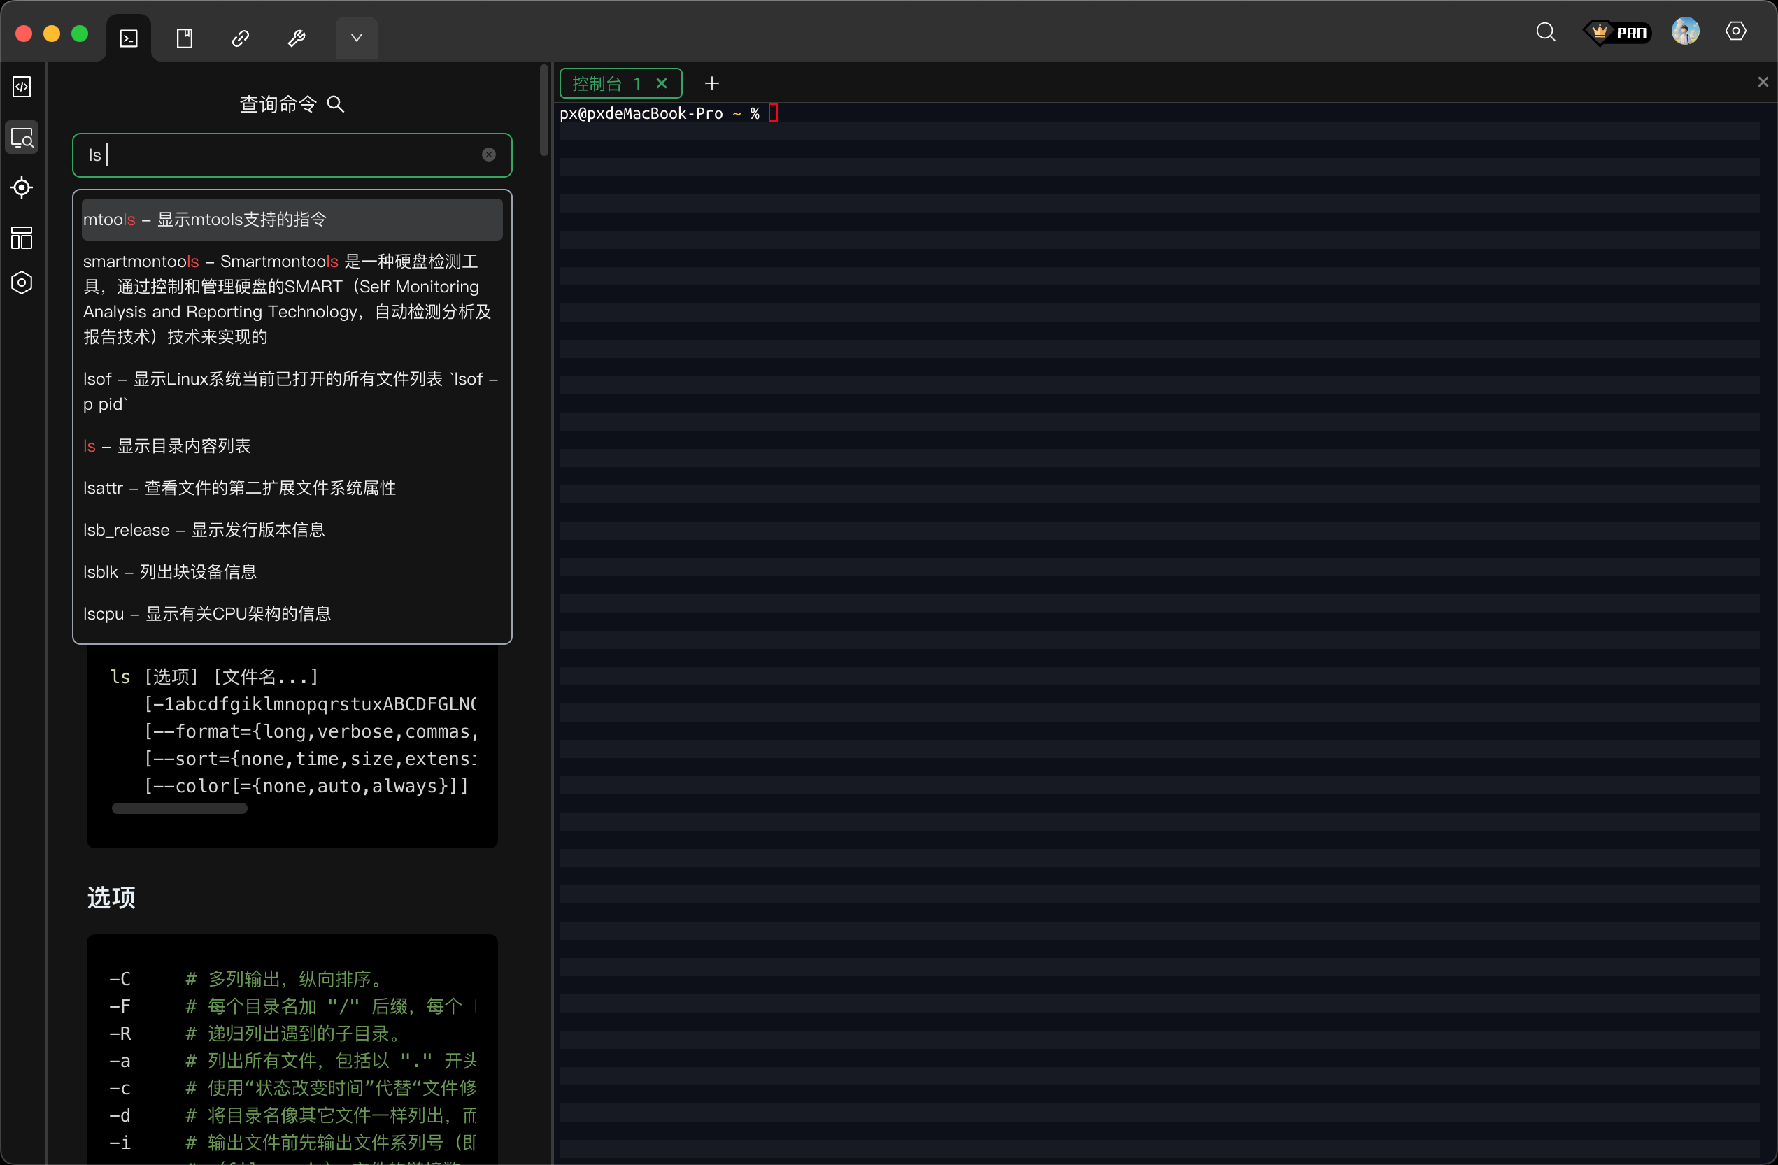
Task: Click the terminal icon in top toolbar
Action: pyautogui.click(x=129, y=38)
